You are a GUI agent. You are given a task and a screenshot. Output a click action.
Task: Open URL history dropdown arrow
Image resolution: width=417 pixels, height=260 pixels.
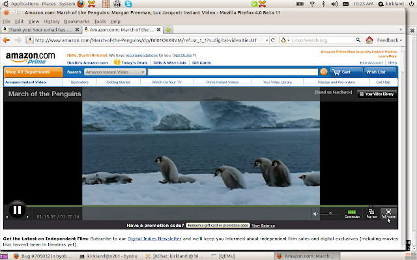click(x=266, y=40)
